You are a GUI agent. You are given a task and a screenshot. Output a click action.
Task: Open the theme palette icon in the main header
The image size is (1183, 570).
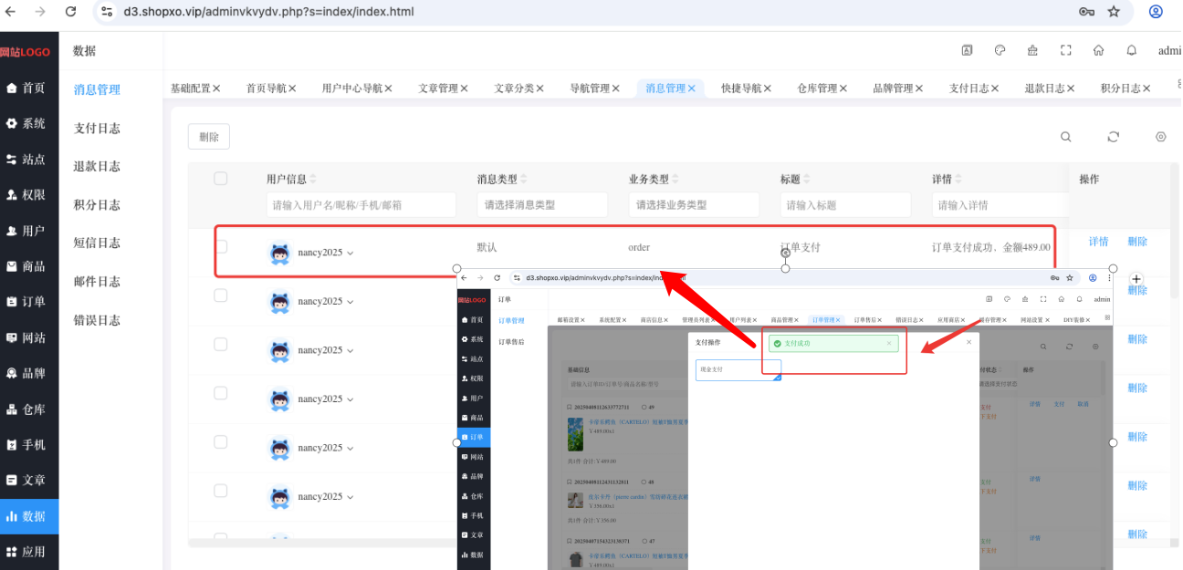[1000, 51]
